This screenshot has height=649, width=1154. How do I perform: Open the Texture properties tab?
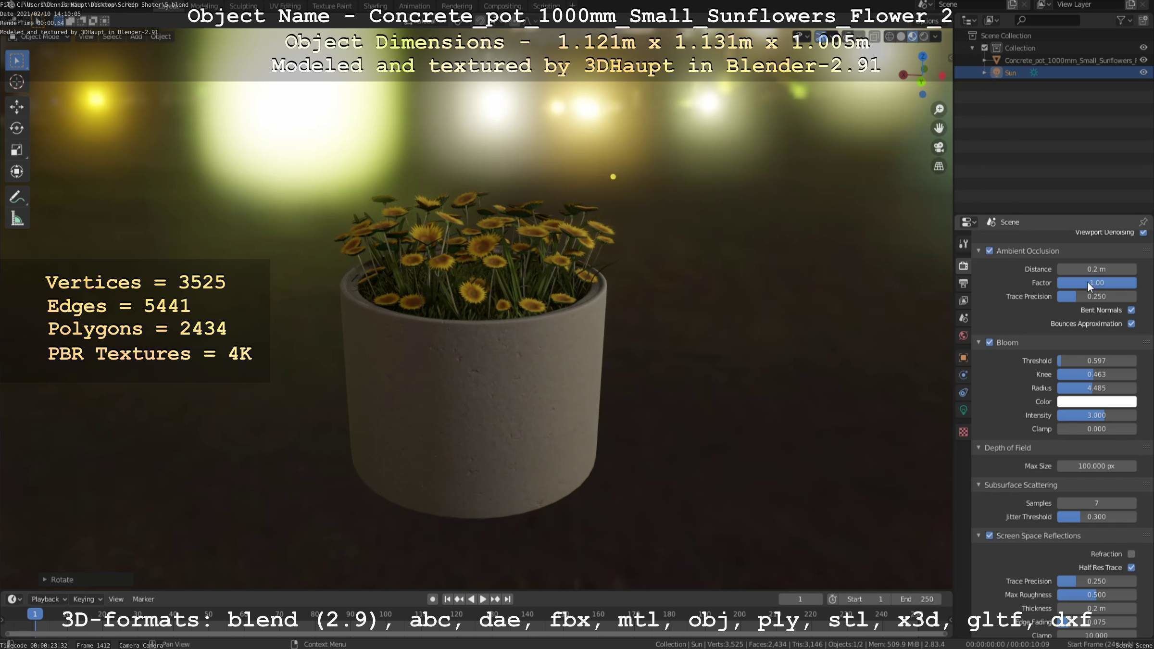tap(963, 432)
